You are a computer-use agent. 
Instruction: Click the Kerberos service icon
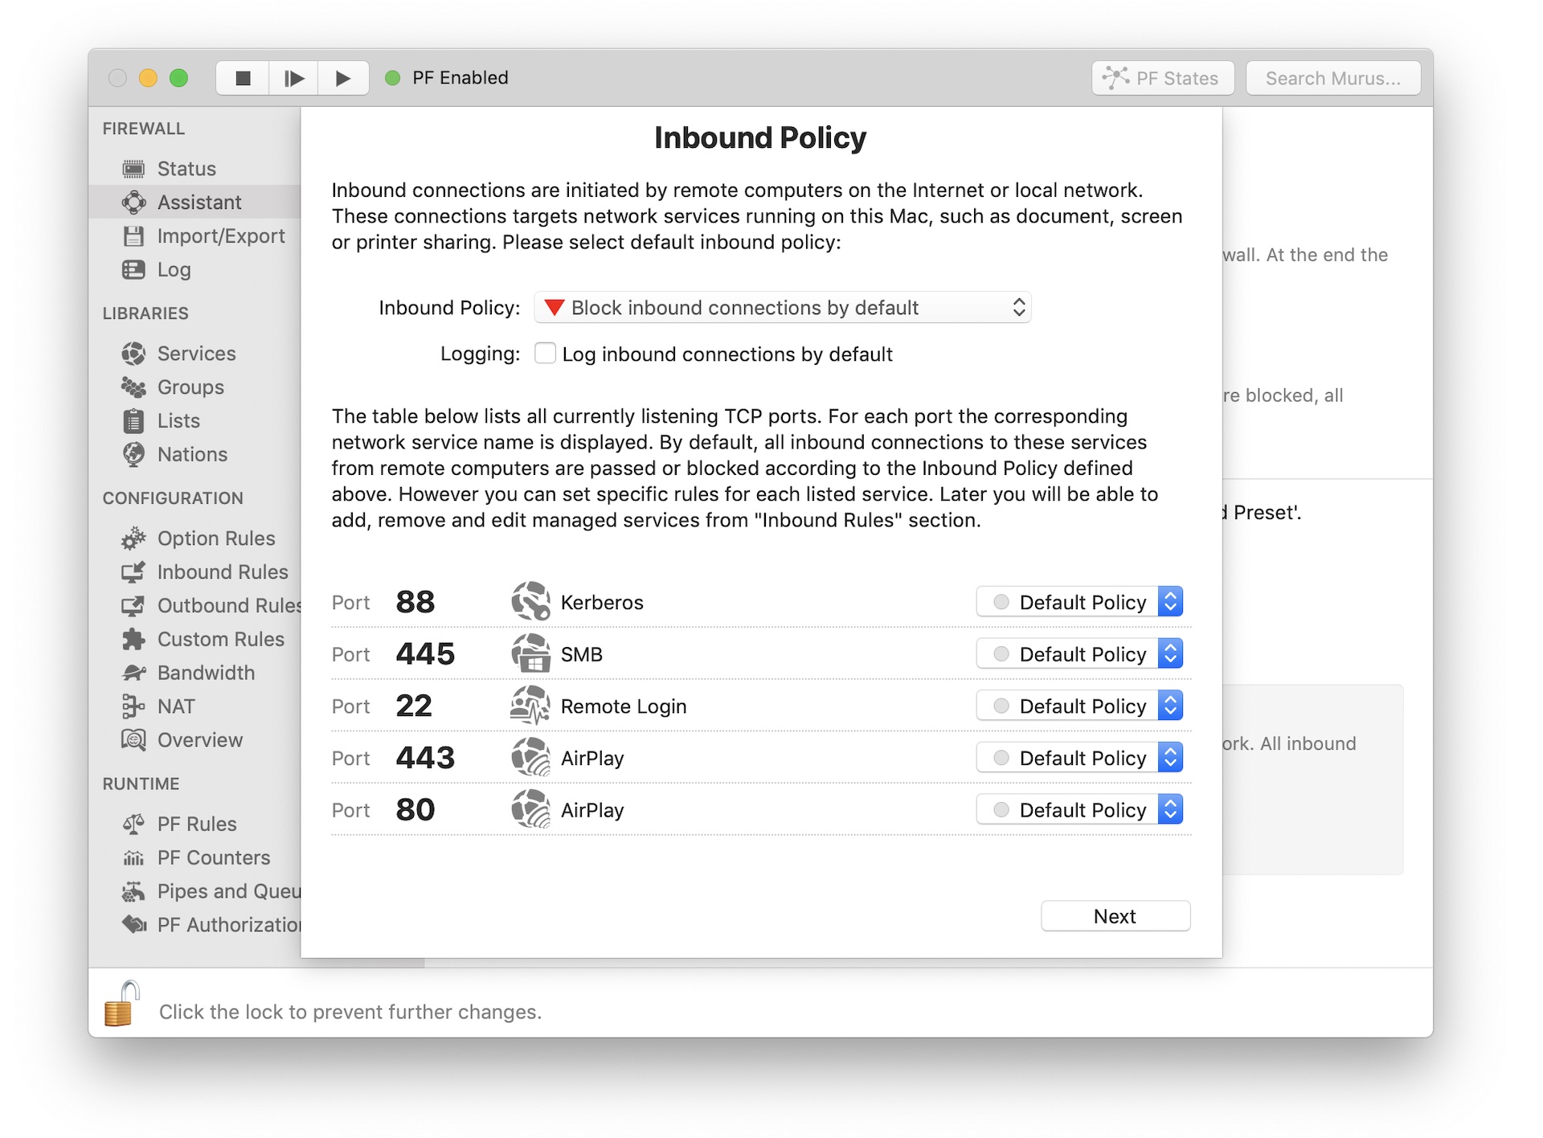(530, 601)
